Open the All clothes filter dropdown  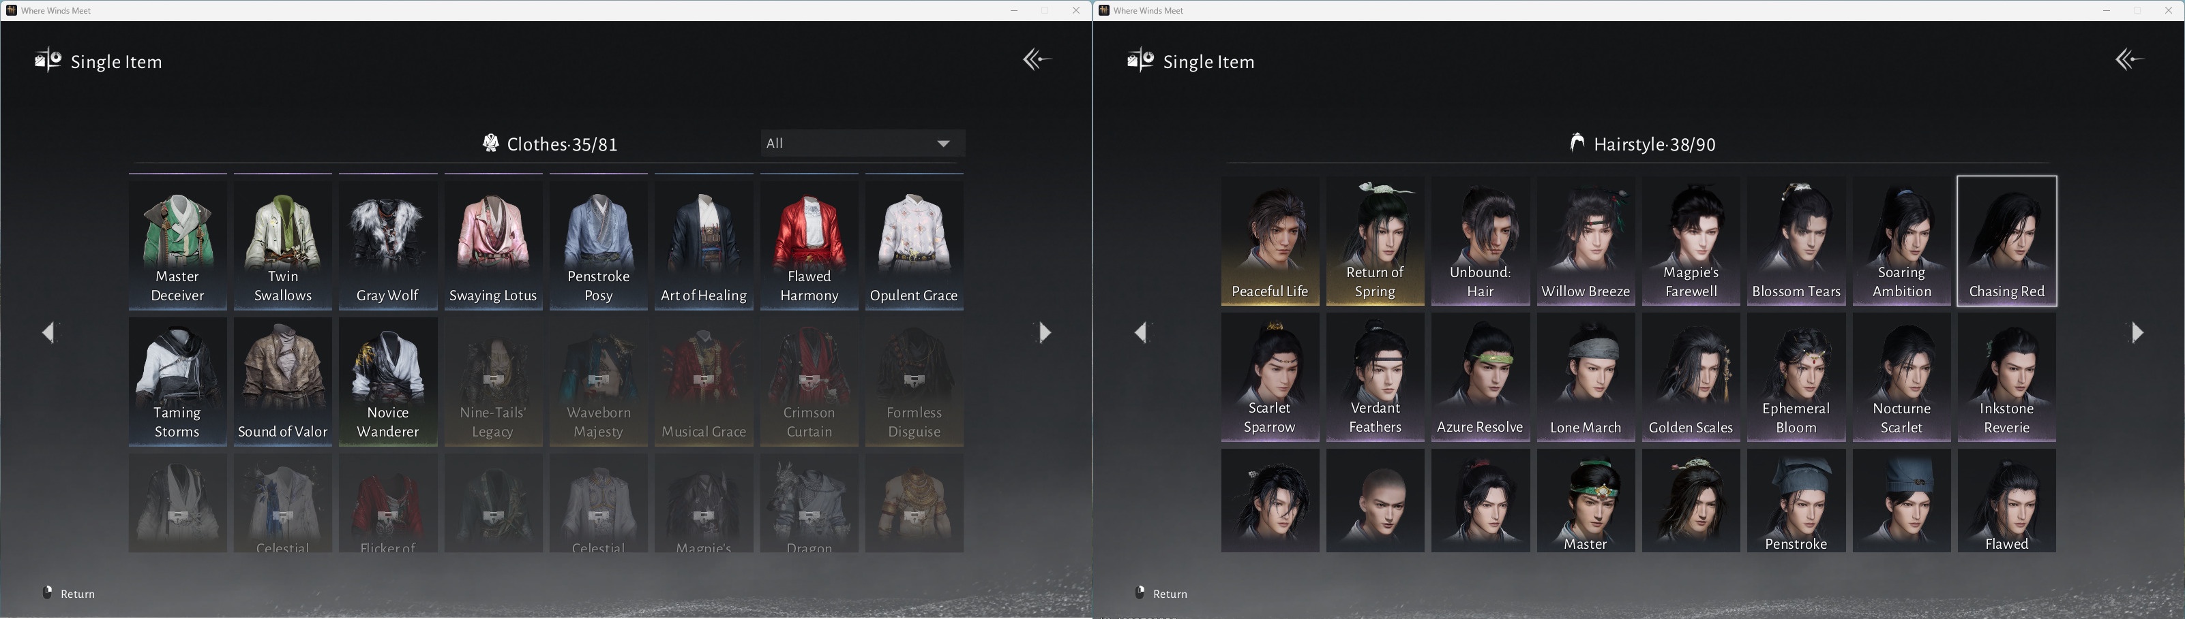862,143
